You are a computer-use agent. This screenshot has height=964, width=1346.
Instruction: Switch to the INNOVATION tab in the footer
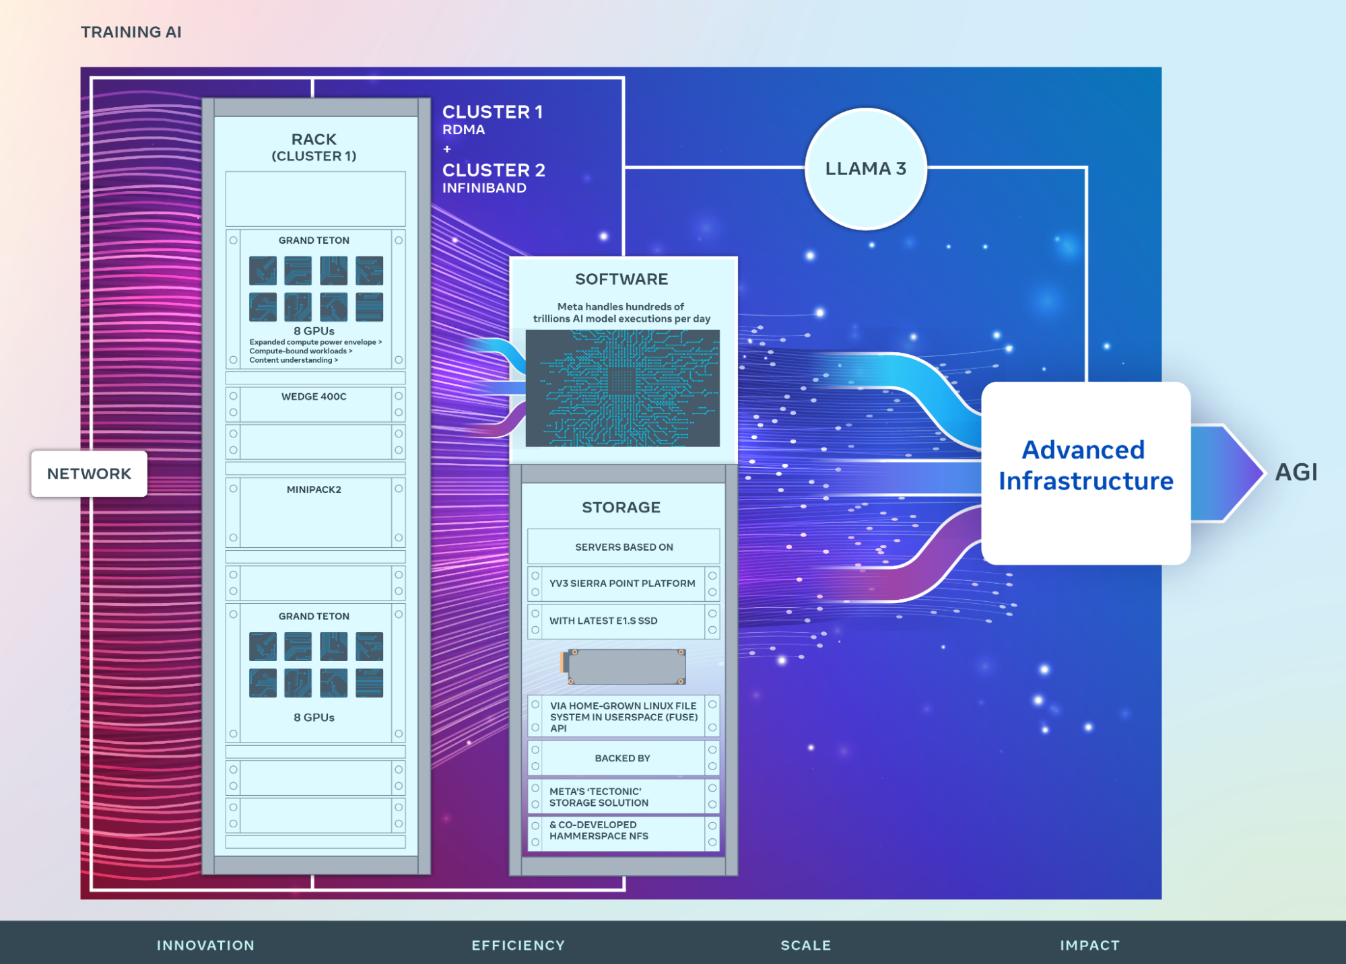[x=205, y=945]
